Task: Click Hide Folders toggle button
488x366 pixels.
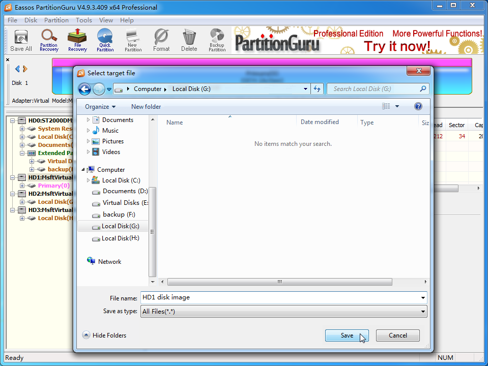Action: [104, 335]
